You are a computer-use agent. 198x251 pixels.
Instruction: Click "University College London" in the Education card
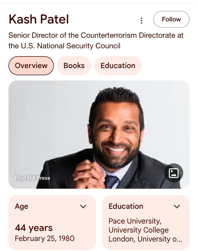pyautogui.click(x=138, y=234)
